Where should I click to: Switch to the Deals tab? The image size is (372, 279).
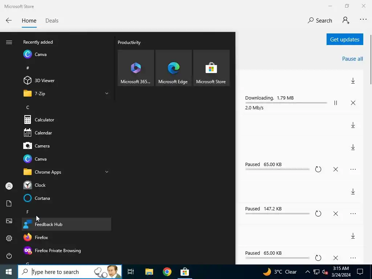tap(52, 21)
